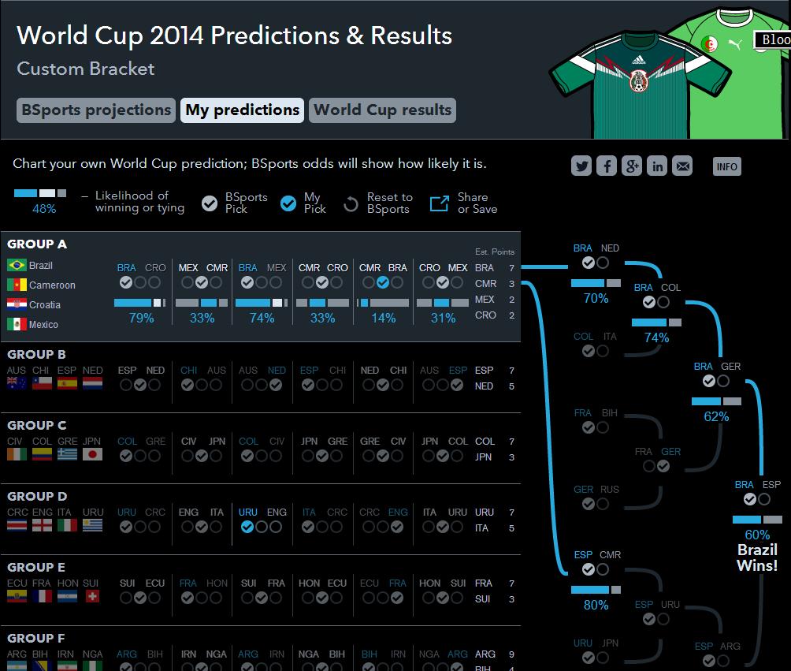The height and width of the screenshot is (671, 791).
Task: Share on Google Plus icon
Action: tap(632, 166)
